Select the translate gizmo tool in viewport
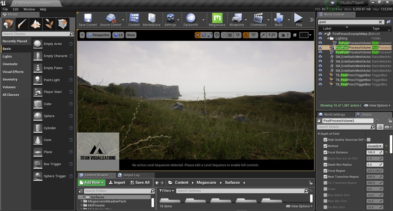This screenshot has width=393, height=211. coord(197,35)
